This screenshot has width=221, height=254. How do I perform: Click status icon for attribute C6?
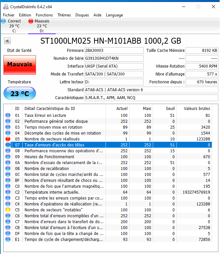click(x=8, y=216)
